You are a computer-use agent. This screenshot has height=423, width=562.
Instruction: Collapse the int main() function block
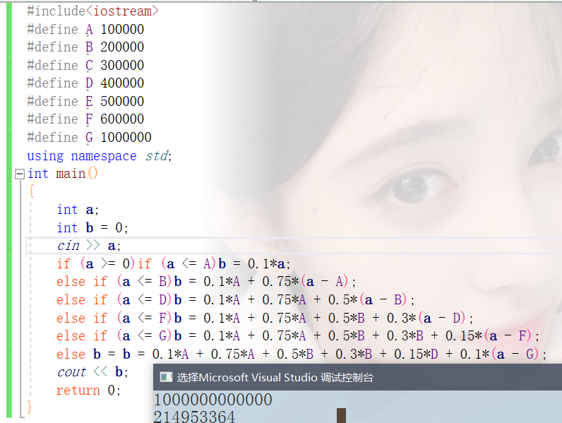tap(19, 174)
